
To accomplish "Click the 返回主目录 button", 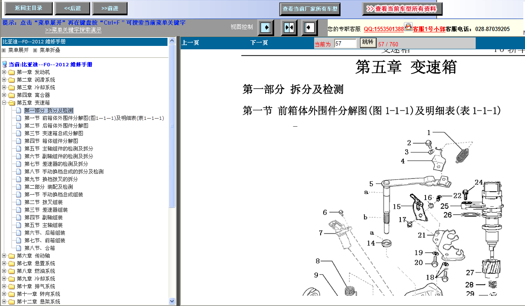I will coord(28,8).
